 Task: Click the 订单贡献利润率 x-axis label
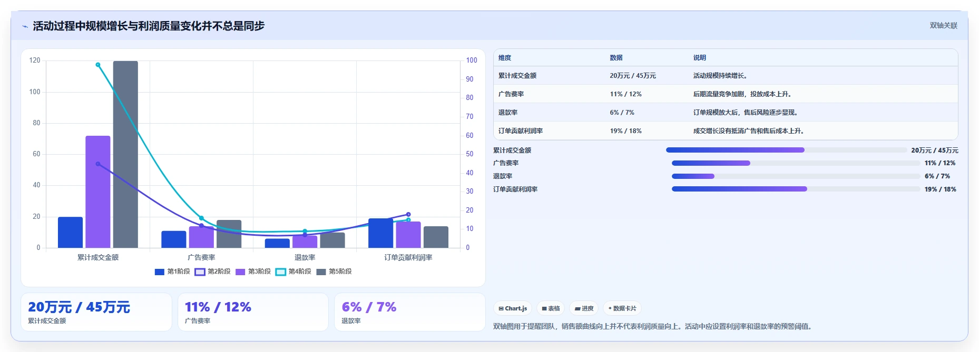[x=408, y=257]
